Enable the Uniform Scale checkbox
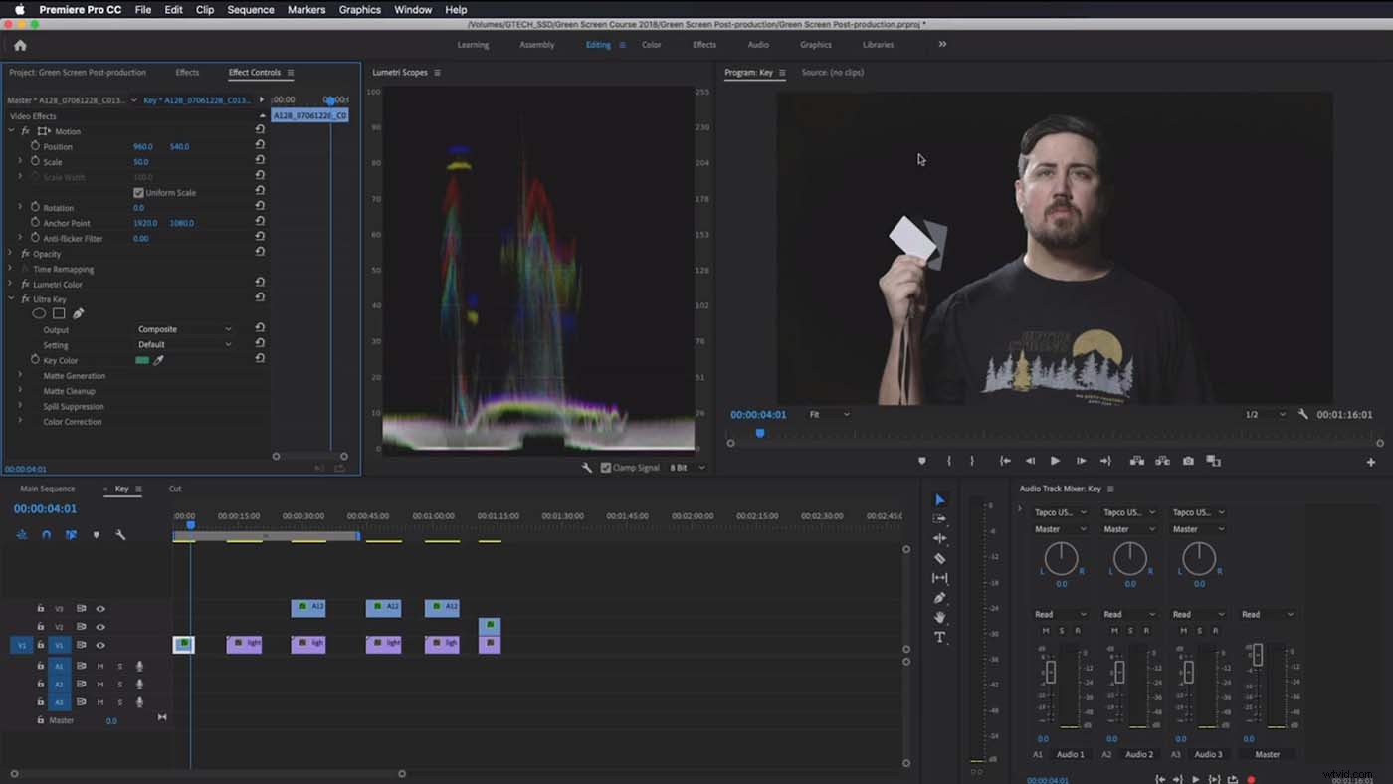 point(136,192)
